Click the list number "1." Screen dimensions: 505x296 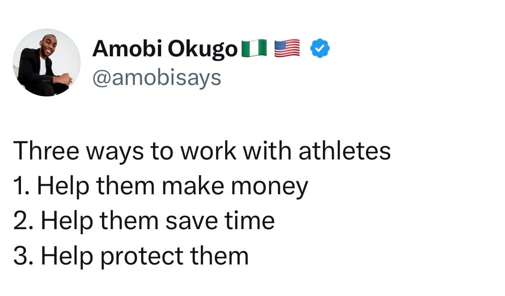tap(21, 186)
